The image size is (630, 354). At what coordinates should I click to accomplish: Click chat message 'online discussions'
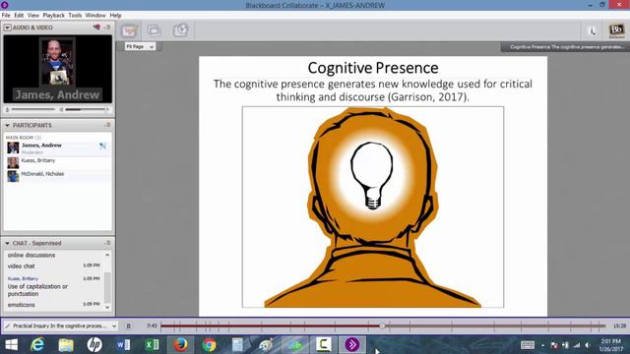point(31,255)
